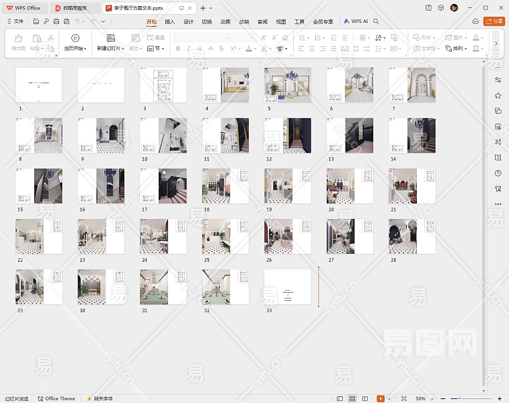Screen dimensions: 509x403
Task: Switch to the 插入 ribbon tab
Action: 170,21
